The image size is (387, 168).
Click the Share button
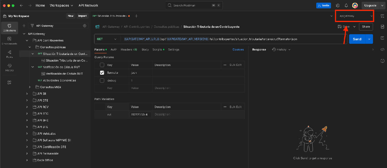366,26
